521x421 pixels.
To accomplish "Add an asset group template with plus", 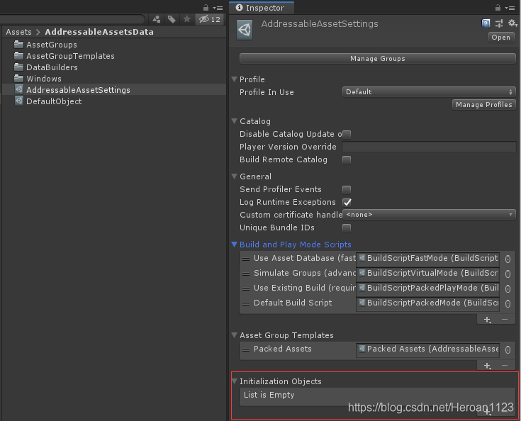I will (487, 366).
